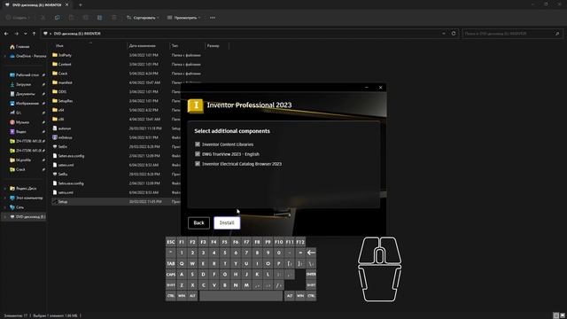Go back with the Explorer back arrow
Viewport: 567px width, 319px height.
(x=6, y=34)
